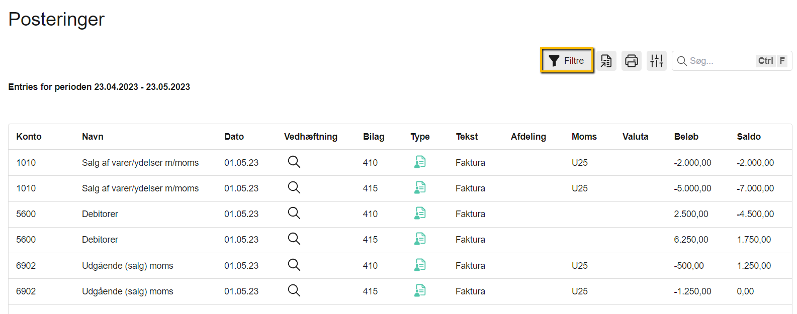
Task: Open magnifier for Debitorer bilag 415
Action: (294, 239)
